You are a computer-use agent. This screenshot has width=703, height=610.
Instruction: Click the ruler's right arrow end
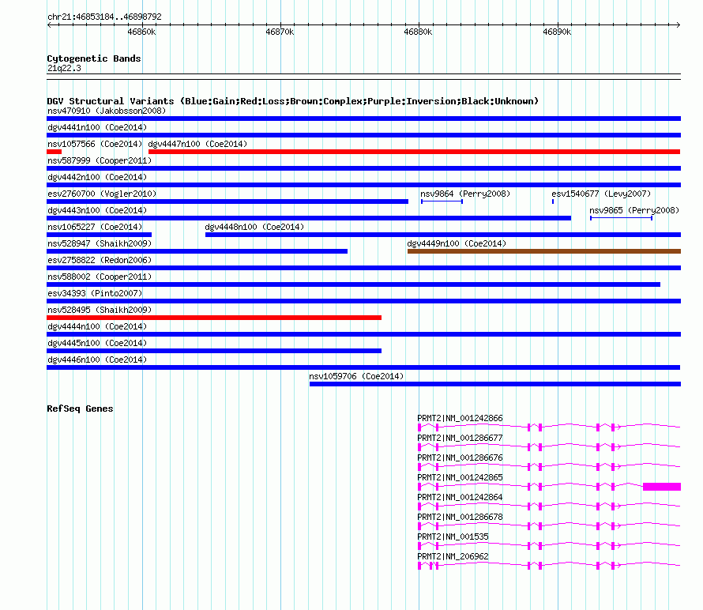click(679, 24)
